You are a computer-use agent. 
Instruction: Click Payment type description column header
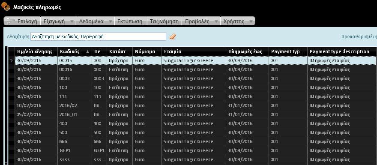pos(341,51)
